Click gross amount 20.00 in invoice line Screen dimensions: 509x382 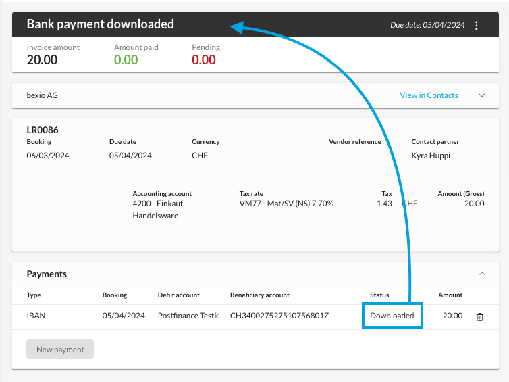click(x=475, y=204)
